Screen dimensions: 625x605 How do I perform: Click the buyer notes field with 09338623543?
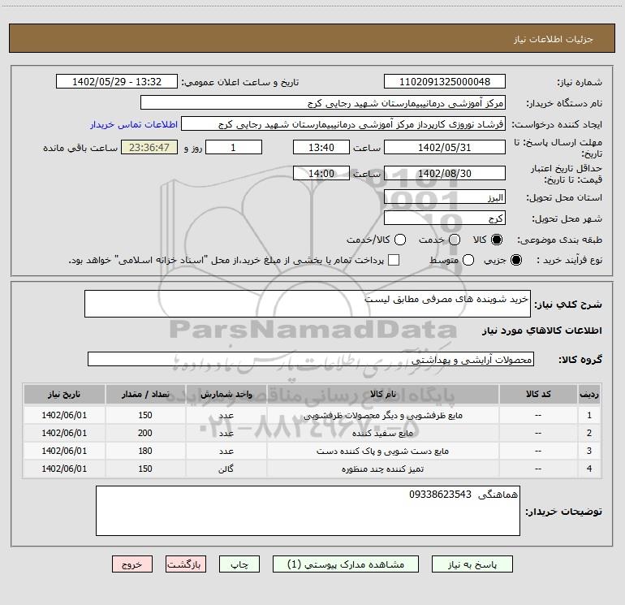point(308,511)
